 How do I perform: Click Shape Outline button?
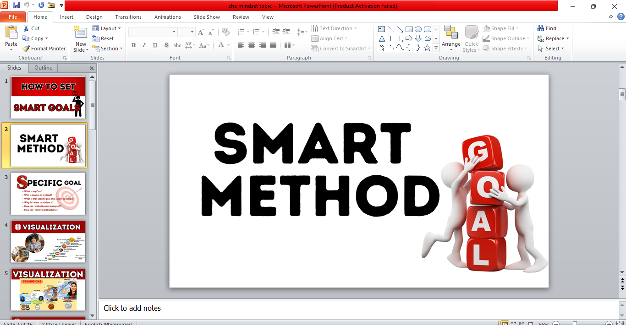click(506, 38)
